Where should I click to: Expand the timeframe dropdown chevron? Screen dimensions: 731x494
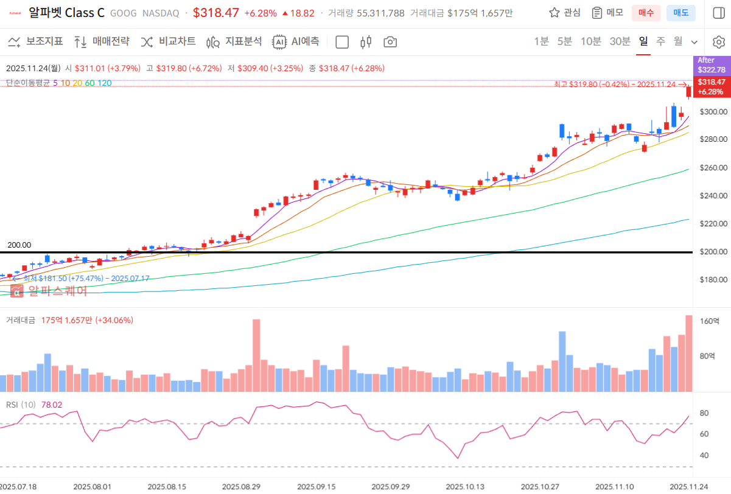(694, 42)
